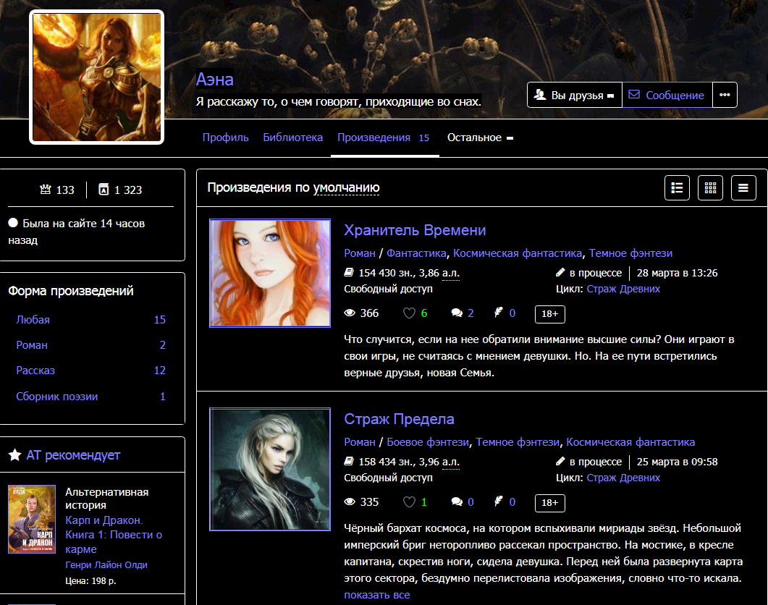This screenshot has height=605, width=768.
Task: Switch to detailed list view icon
Action: coord(677,188)
